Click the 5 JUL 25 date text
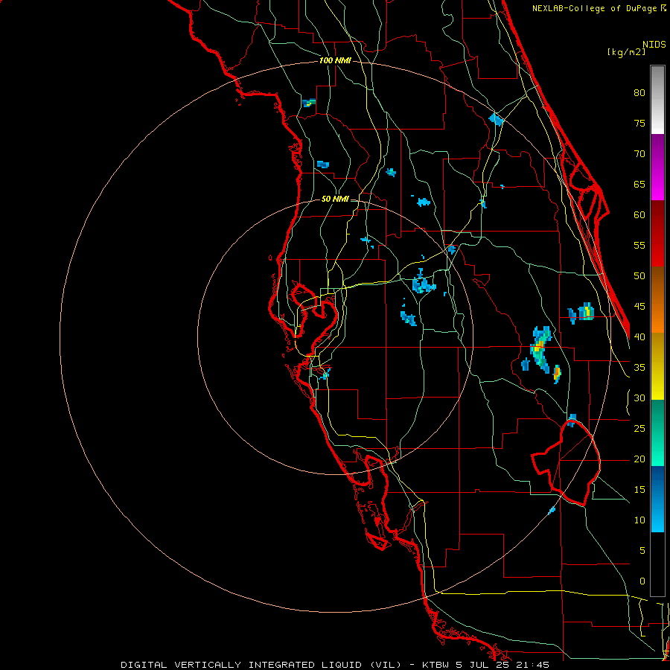Image resolution: width=670 pixels, height=670 pixels. (x=484, y=665)
